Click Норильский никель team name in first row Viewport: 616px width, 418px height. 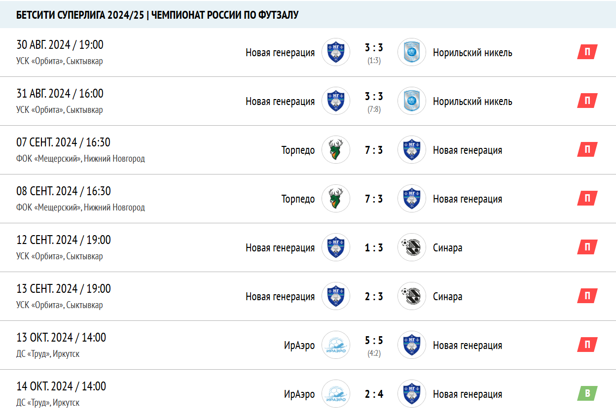(472, 53)
